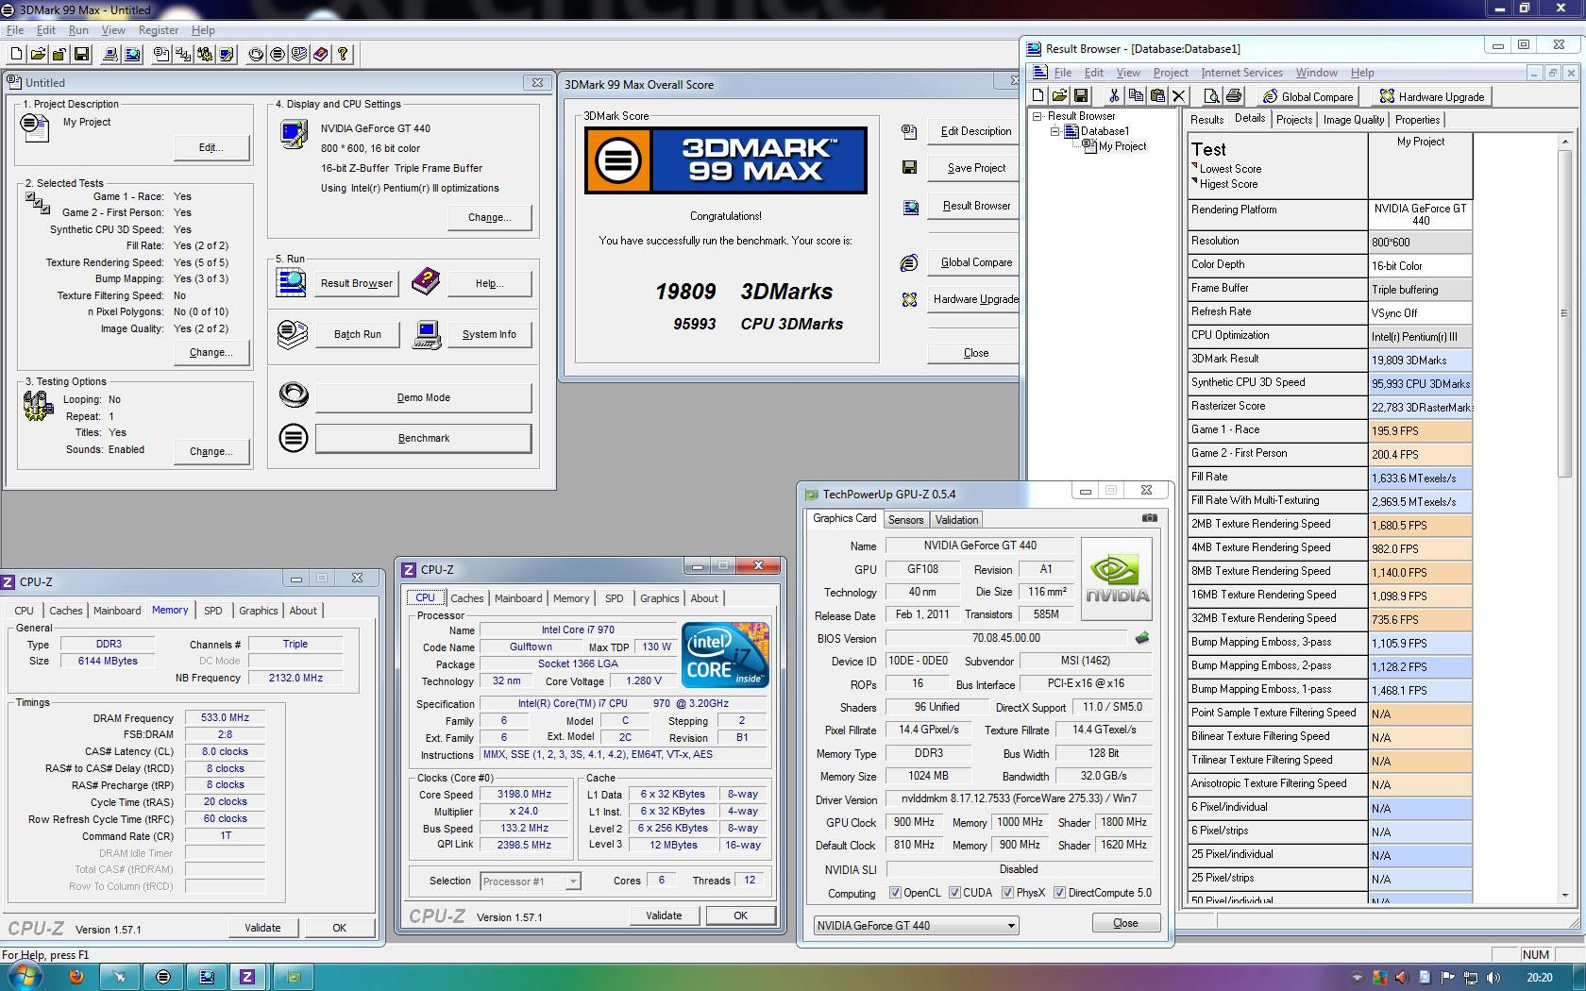Switch to Validation tab in GPU-Z
The height and width of the screenshot is (991, 1586).
pyautogui.click(x=956, y=520)
